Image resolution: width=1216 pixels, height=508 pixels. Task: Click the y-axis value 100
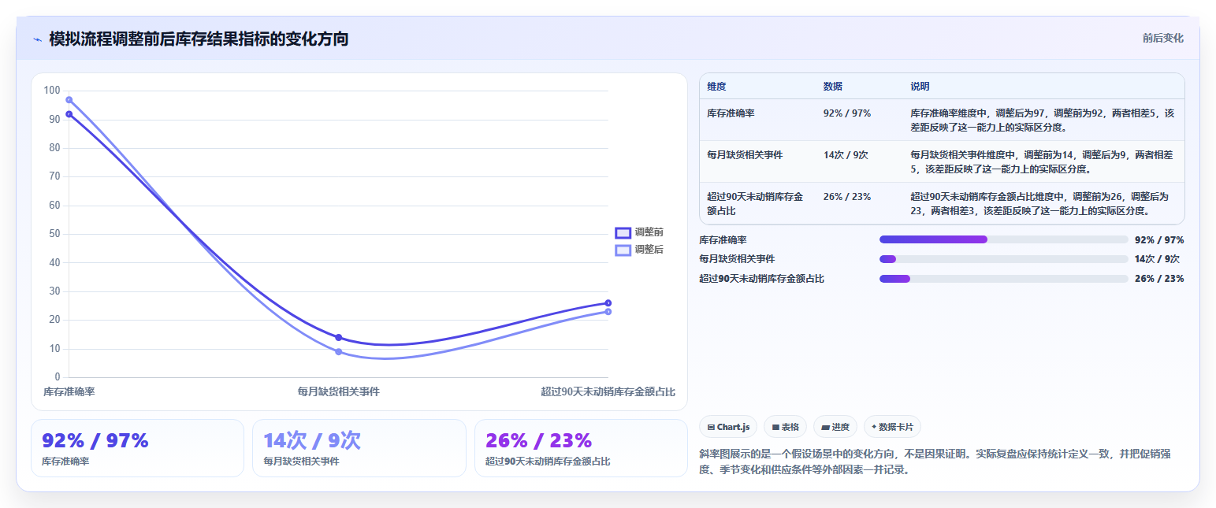point(52,91)
